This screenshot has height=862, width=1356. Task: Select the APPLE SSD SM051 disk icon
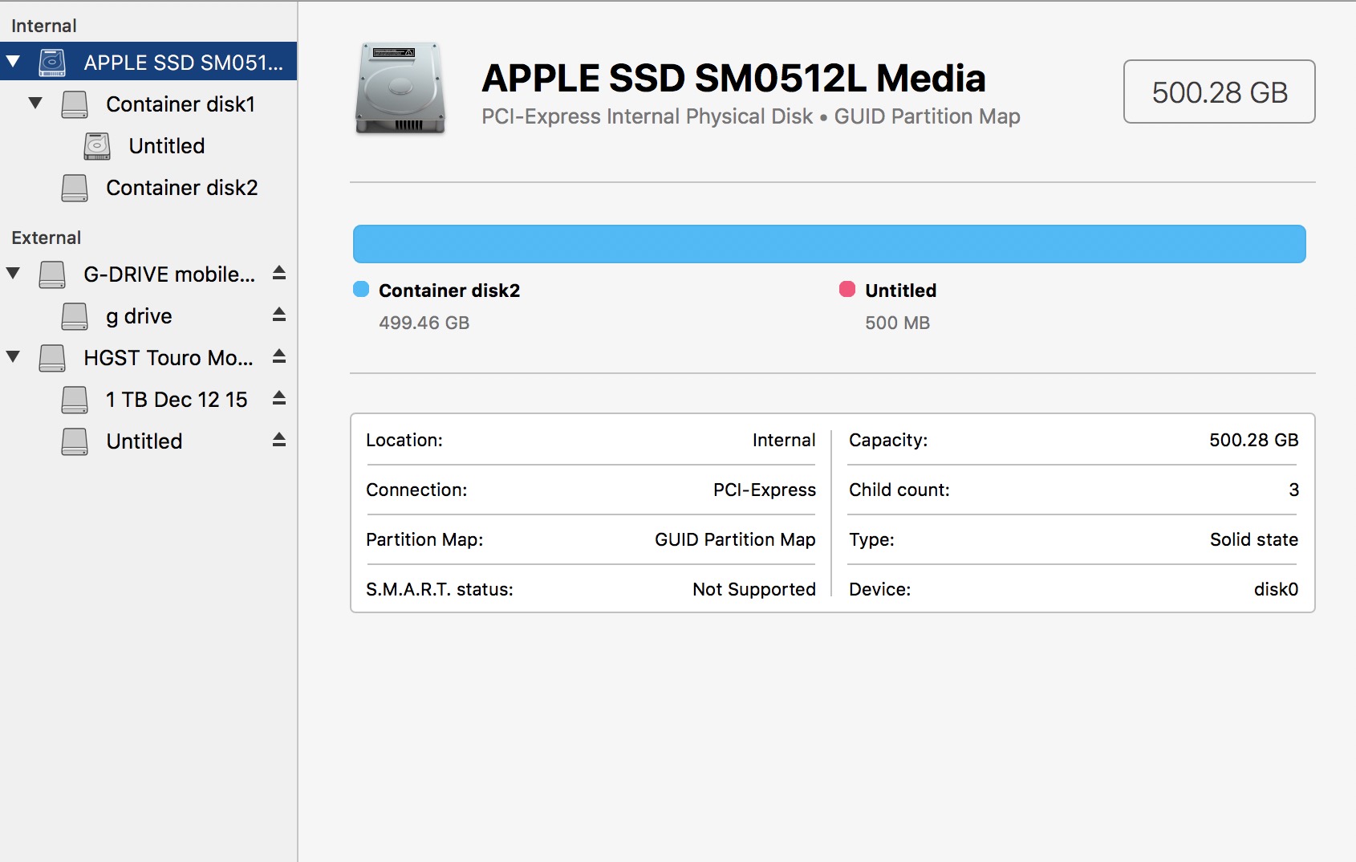[x=52, y=63]
